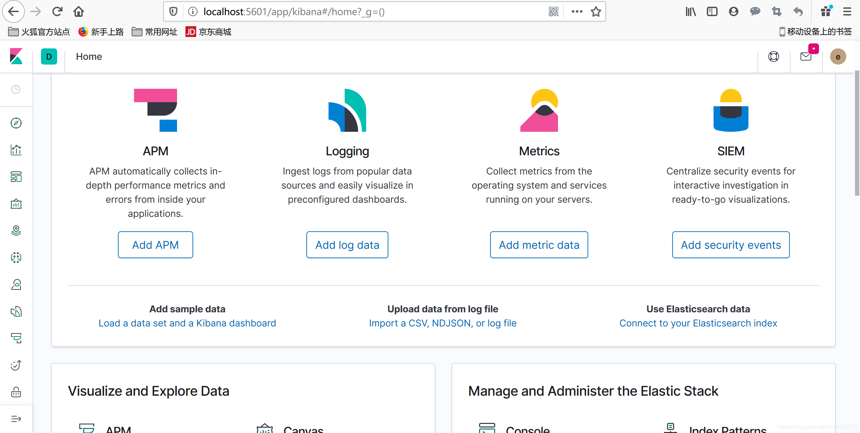The image size is (860, 433).
Task: Click the Add log data button
Action: (x=347, y=245)
